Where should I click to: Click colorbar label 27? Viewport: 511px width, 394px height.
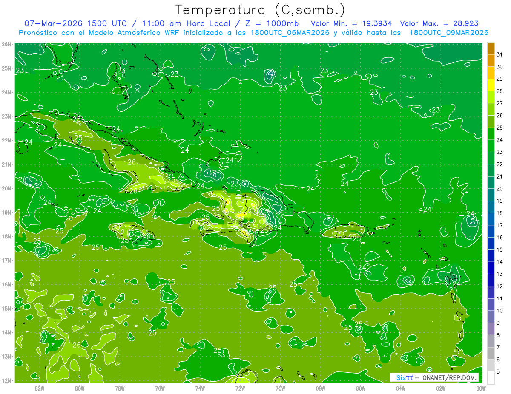coord(500,103)
